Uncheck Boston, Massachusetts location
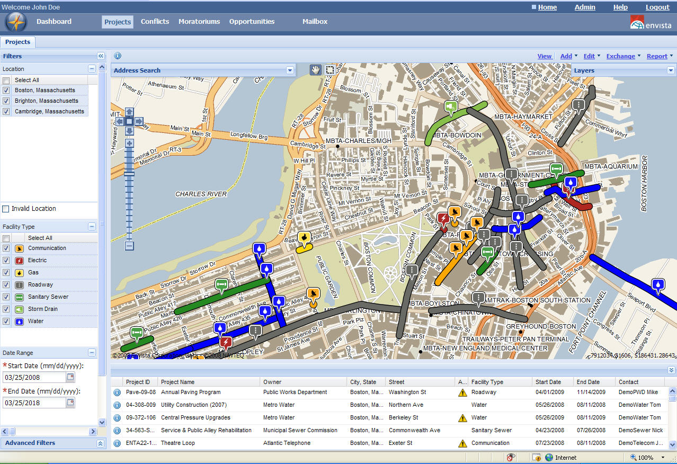 tap(6, 91)
